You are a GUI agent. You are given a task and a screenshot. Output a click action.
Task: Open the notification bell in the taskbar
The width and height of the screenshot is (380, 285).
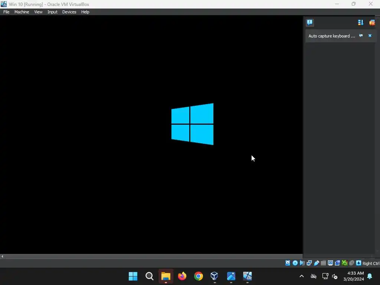370,276
